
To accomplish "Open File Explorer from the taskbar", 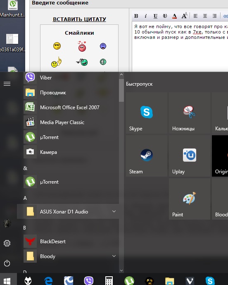I will 169,281.
